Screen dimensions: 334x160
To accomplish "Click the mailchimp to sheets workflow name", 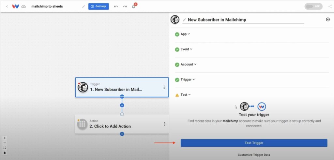I will point(47,6).
